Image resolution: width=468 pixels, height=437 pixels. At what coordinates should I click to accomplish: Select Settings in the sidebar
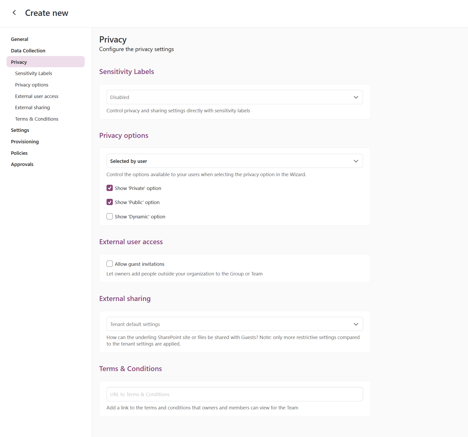coord(20,130)
